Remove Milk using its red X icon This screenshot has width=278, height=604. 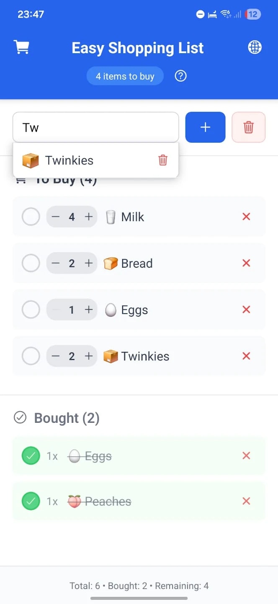(246, 216)
